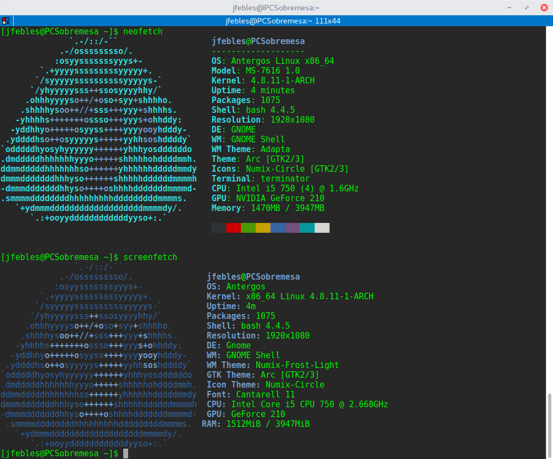The image size is (553, 459).
Task: Close the terminal window
Action: tap(544, 8)
